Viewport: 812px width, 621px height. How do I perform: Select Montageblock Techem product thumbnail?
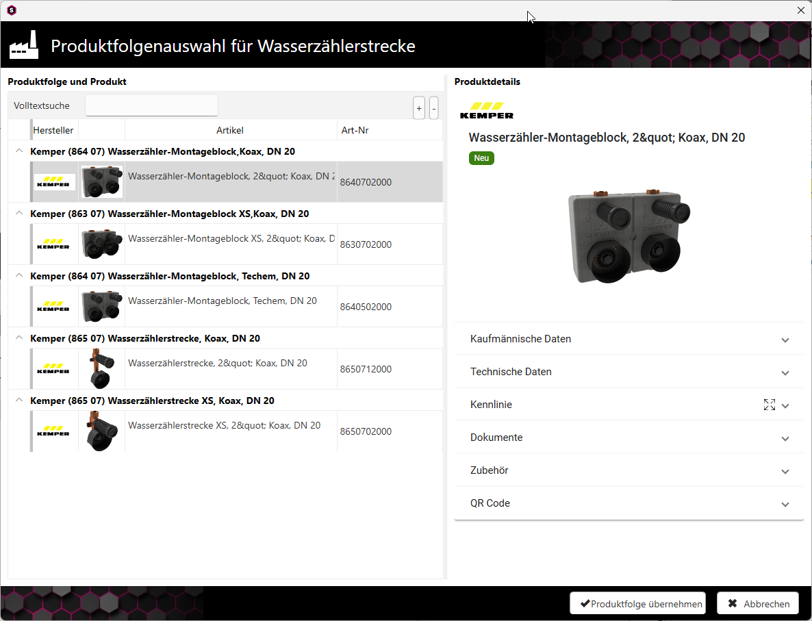tap(102, 306)
